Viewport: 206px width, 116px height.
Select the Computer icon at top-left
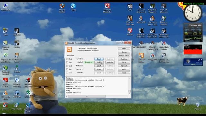[5, 7]
